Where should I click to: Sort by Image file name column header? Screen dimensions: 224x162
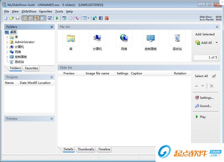[x=100, y=73]
